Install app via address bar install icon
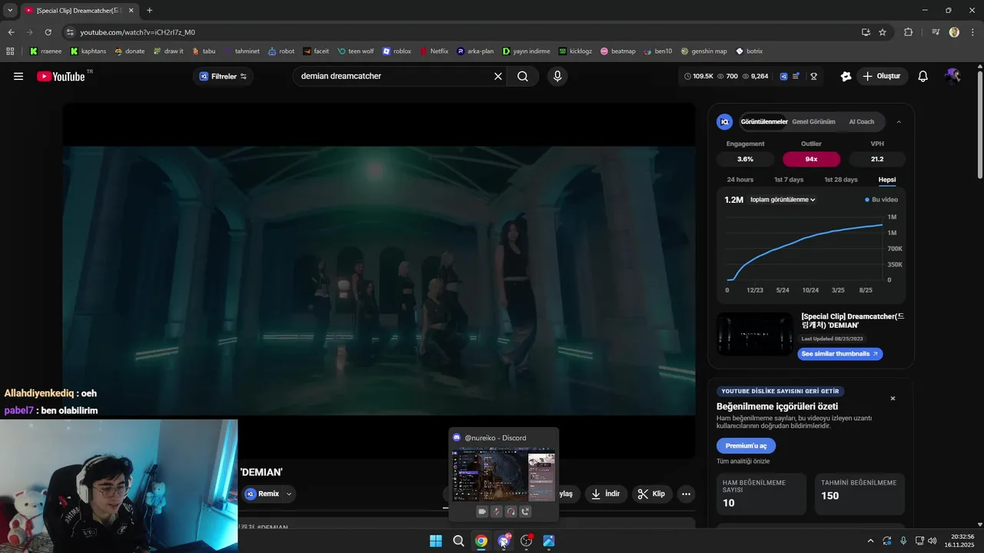 pyautogui.click(x=866, y=32)
